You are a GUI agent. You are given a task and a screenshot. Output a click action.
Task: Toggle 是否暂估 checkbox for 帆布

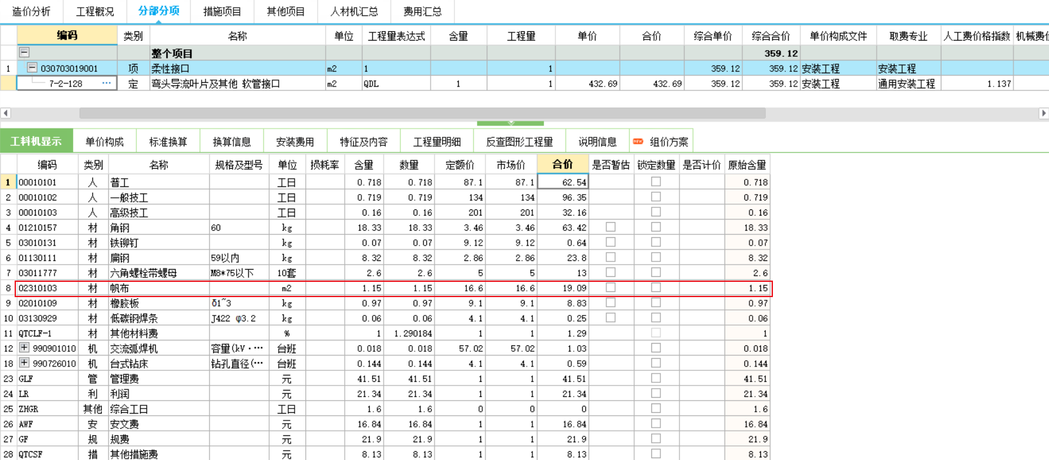click(x=611, y=288)
